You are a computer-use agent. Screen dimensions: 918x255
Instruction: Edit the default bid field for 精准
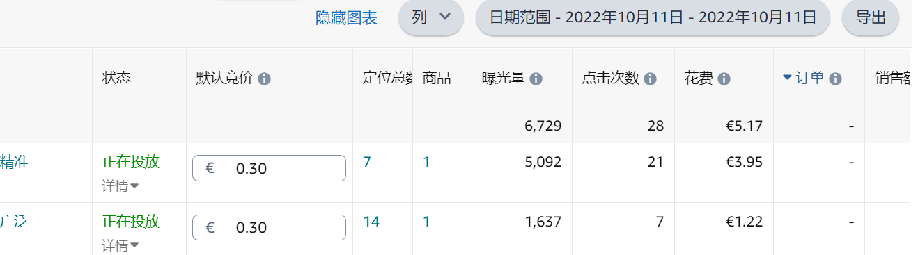269,168
